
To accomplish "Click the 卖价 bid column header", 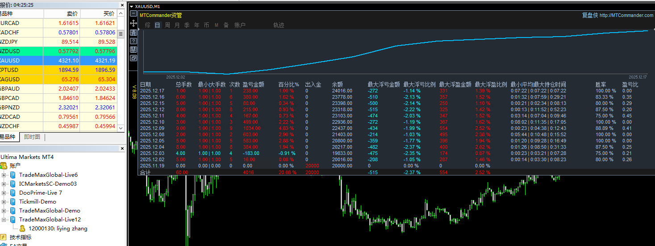I will [62, 13].
